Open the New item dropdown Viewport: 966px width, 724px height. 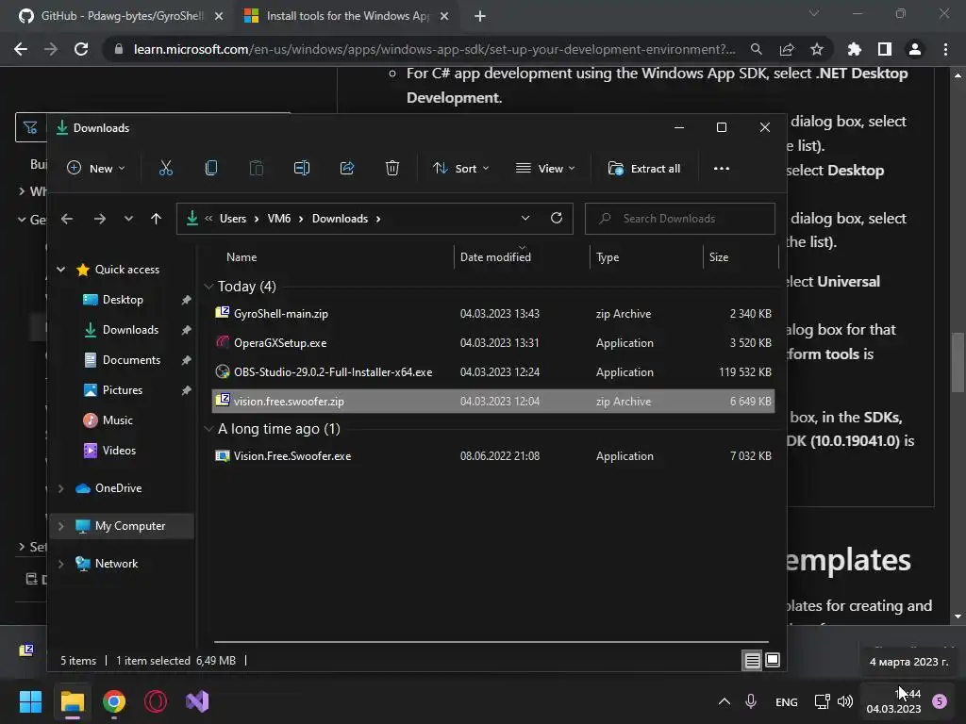[96, 168]
